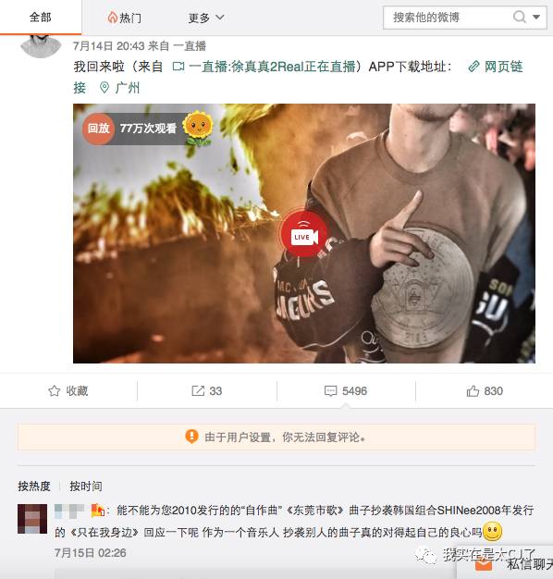Viewport: 553px width, 579px height.
Task: Open the 一直播 徐真真2Real livestream link
Action: (x=264, y=67)
